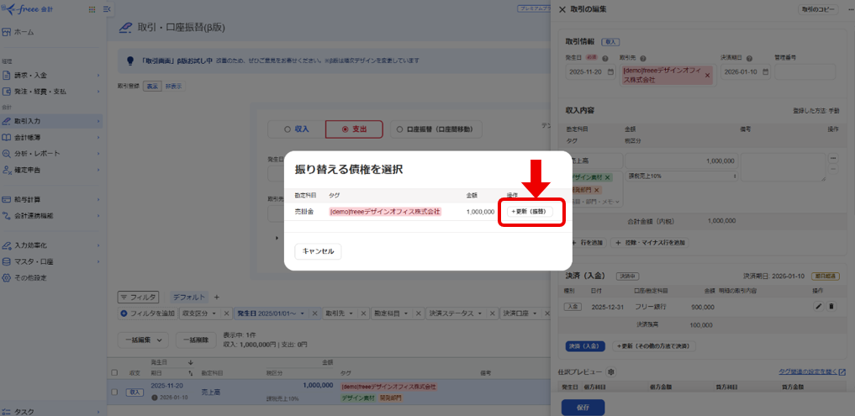The image size is (855, 416).
Task: Switch 取引登録 to 表示
Action: (x=152, y=87)
